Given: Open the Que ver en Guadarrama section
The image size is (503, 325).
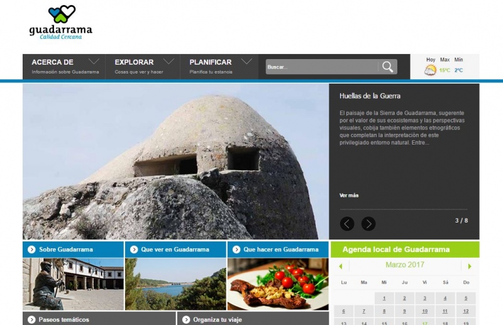Looking at the screenshot, I should click(175, 250).
